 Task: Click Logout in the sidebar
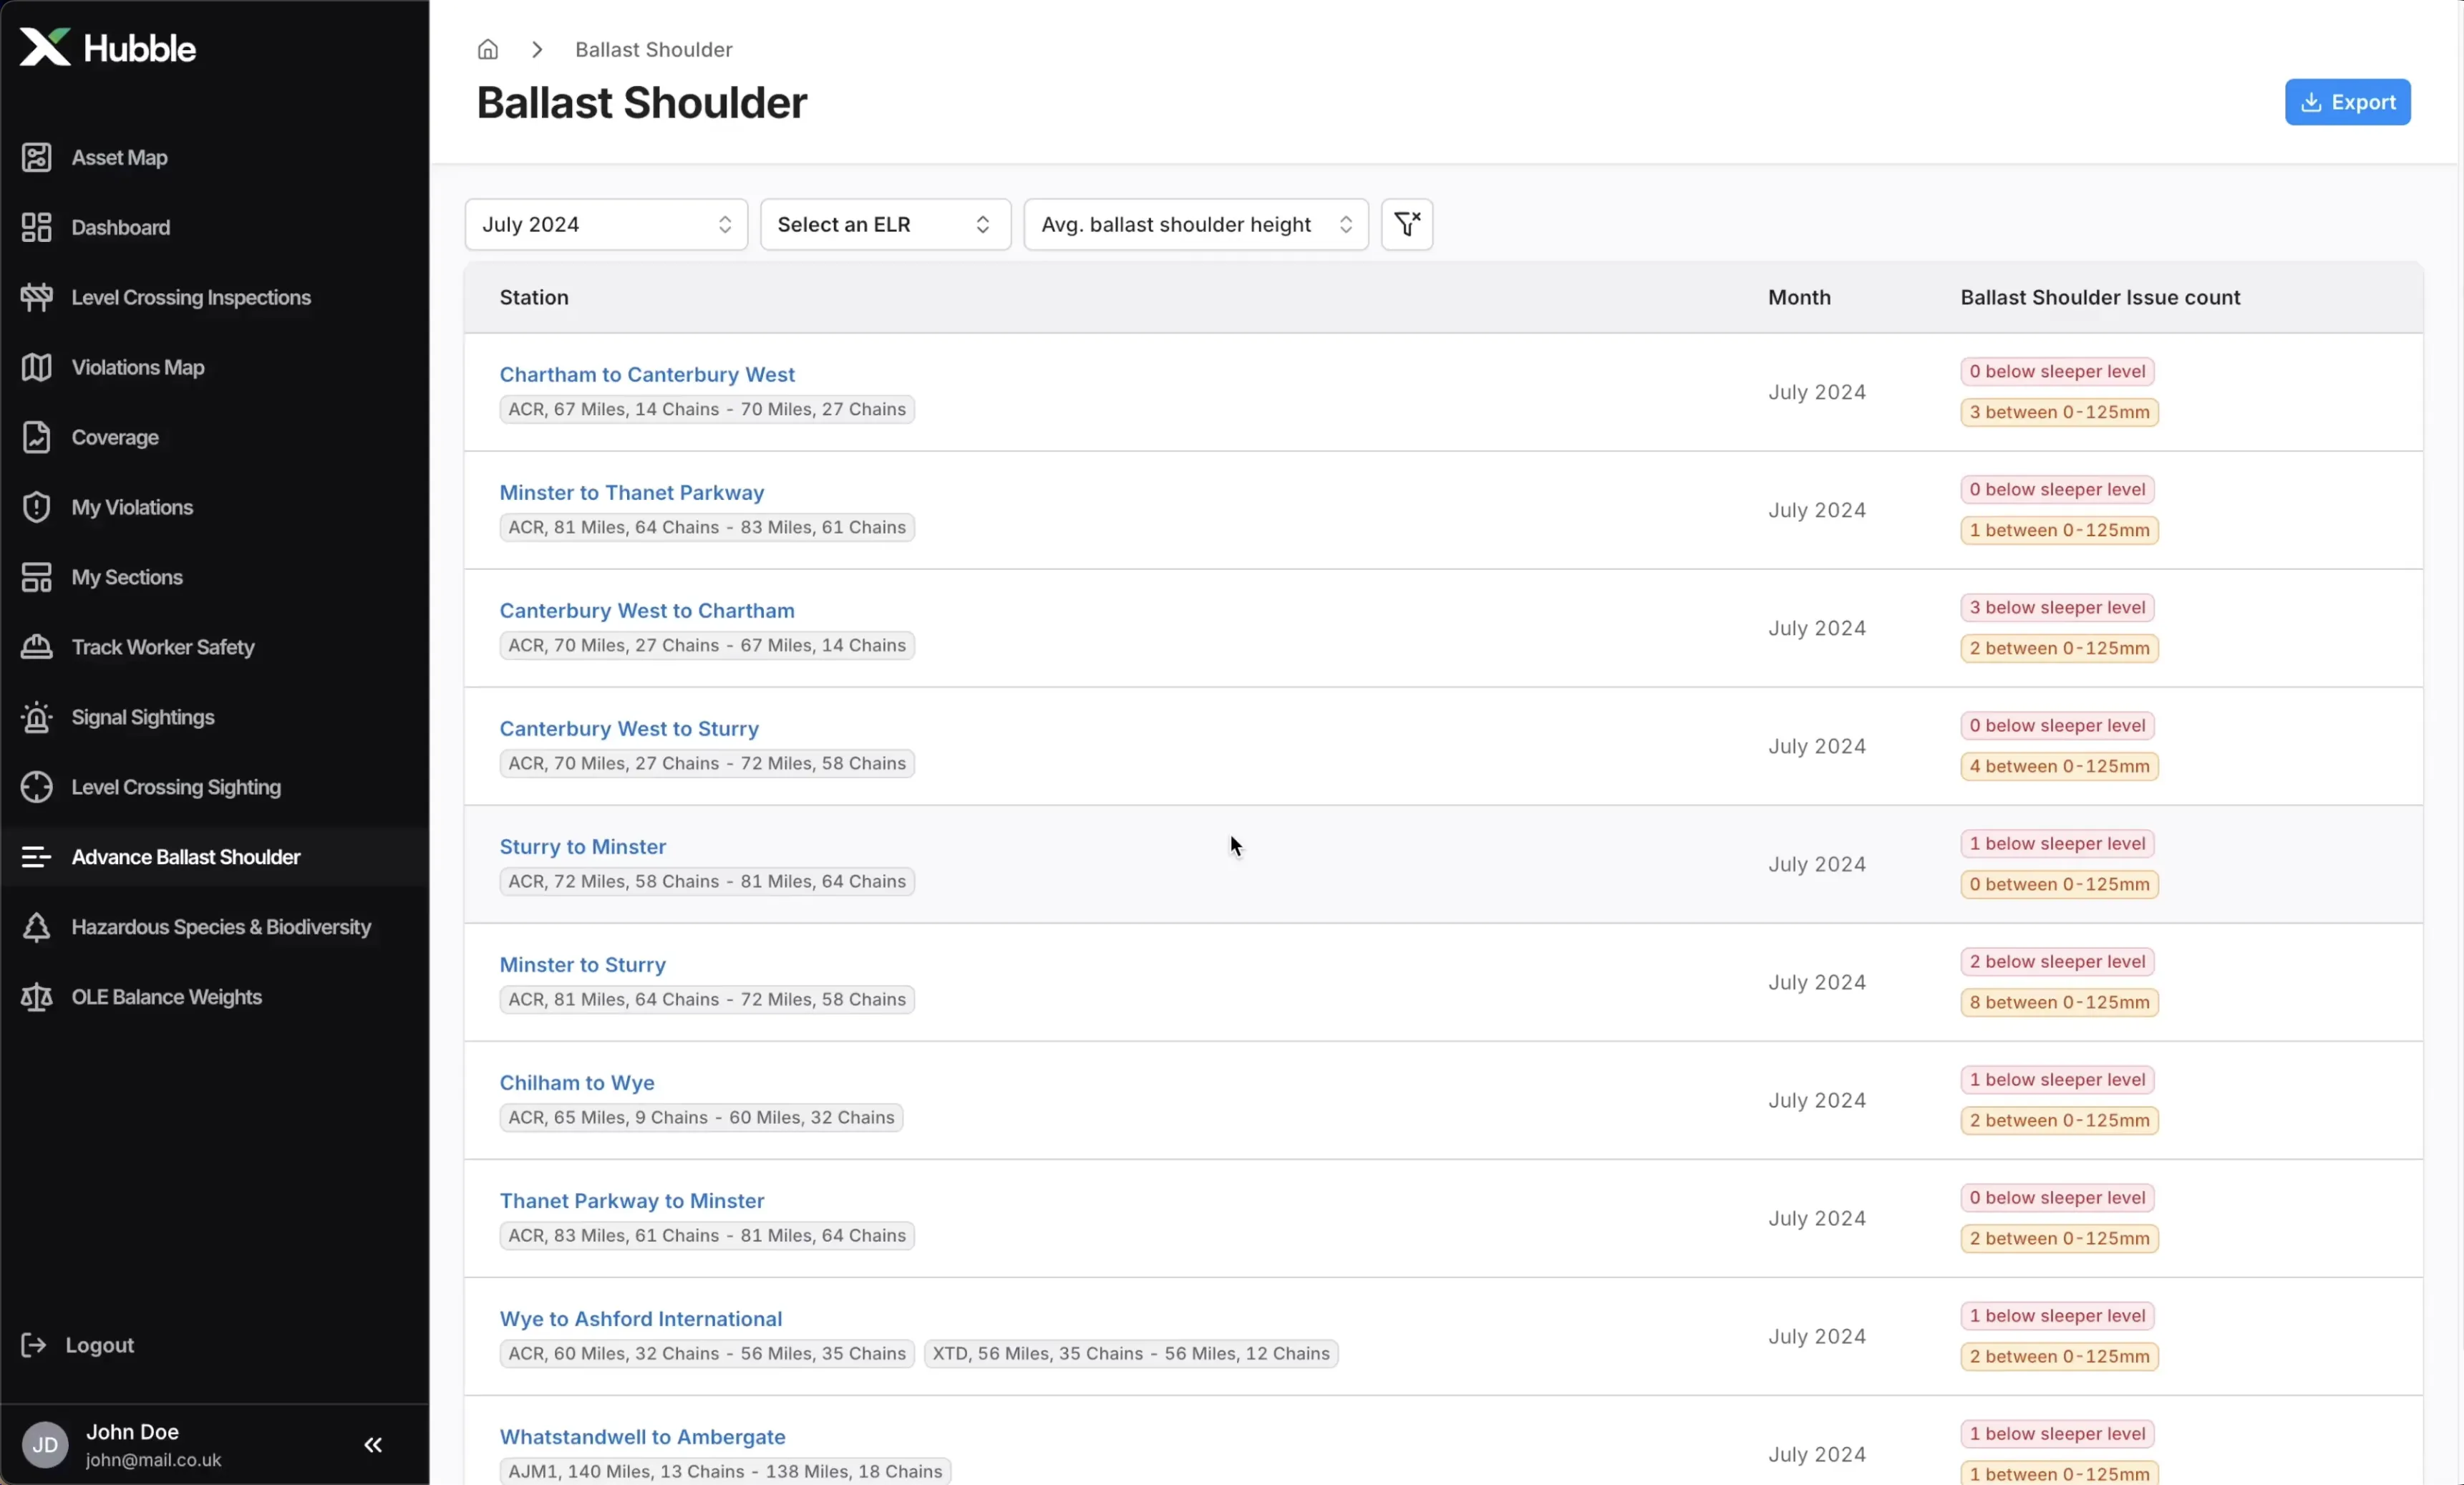99,1345
